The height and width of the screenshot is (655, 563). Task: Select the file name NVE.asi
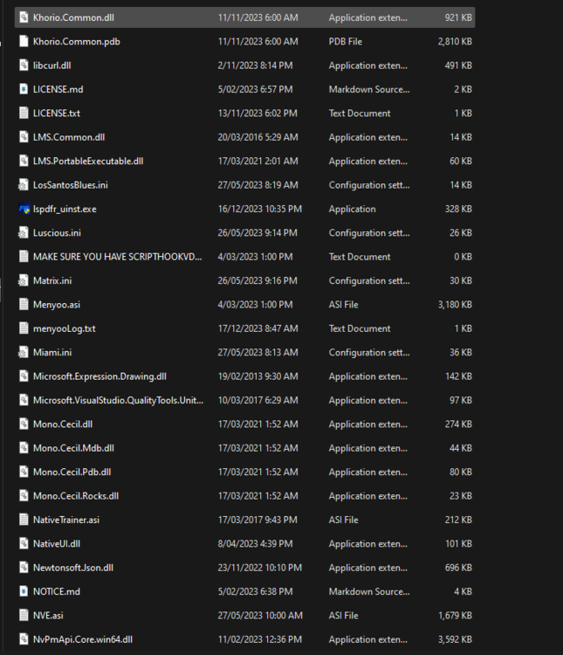(48, 616)
